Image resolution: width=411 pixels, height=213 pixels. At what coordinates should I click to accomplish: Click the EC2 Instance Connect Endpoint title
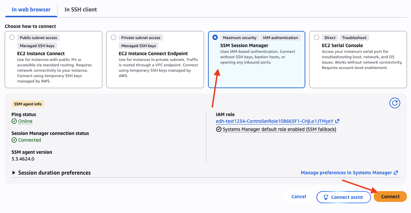[x=153, y=54]
